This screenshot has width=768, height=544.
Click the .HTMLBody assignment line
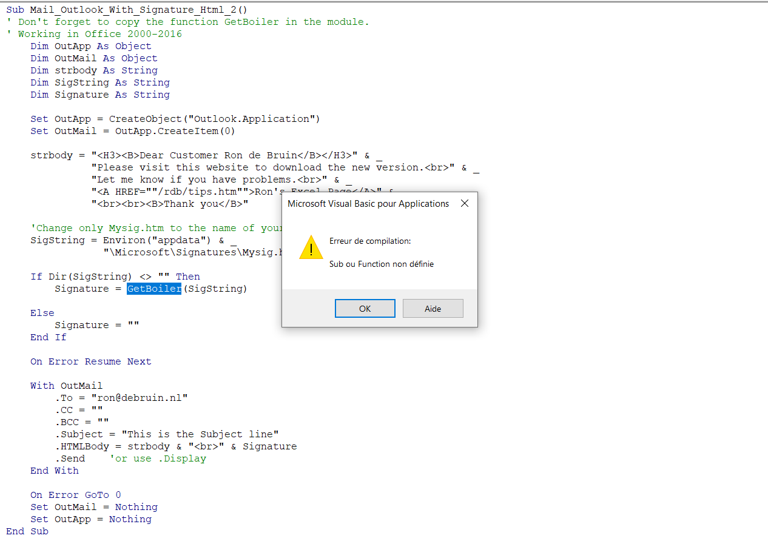176,446
